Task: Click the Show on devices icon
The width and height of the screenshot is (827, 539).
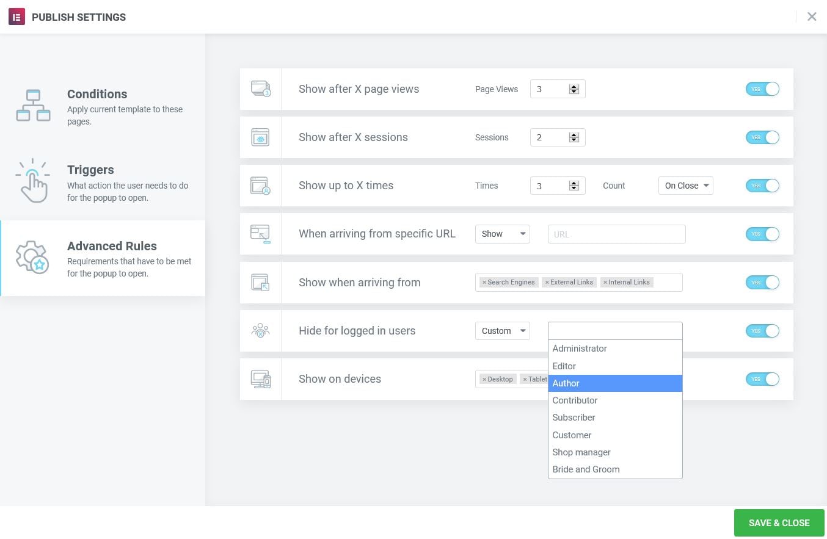Action: coord(260,379)
